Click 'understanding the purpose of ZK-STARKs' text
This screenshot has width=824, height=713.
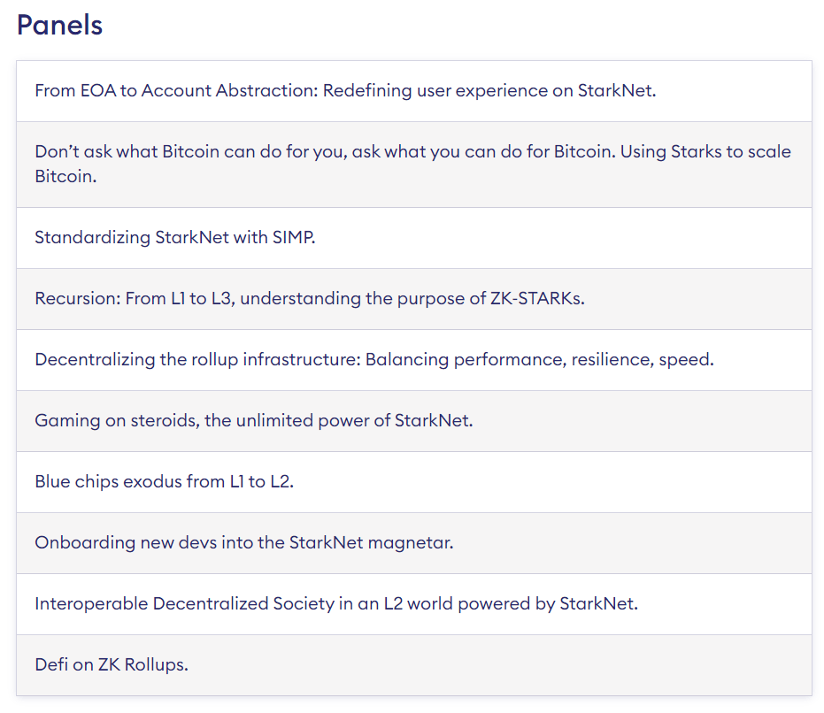click(x=412, y=298)
